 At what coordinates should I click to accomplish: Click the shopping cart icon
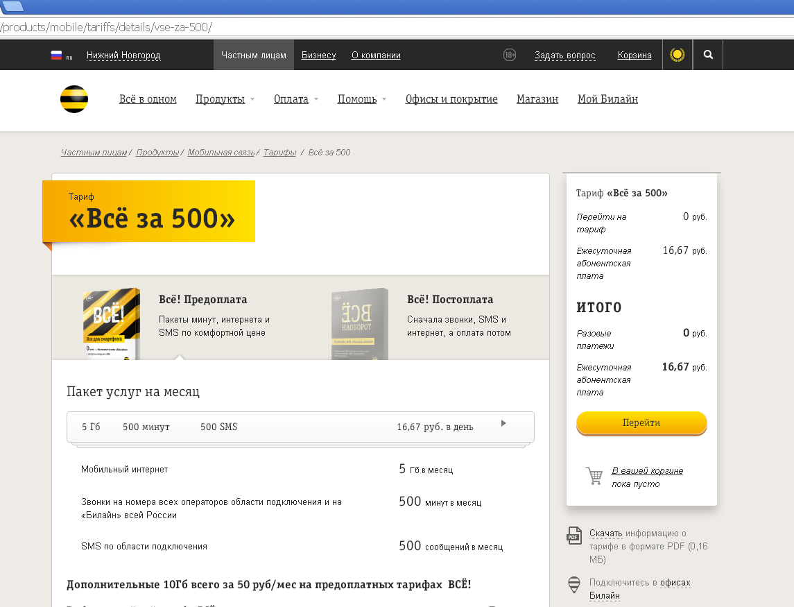594,477
